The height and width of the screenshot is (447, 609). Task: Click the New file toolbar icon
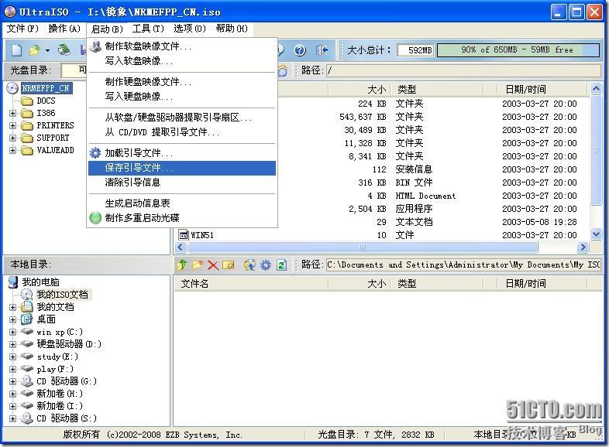16,50
